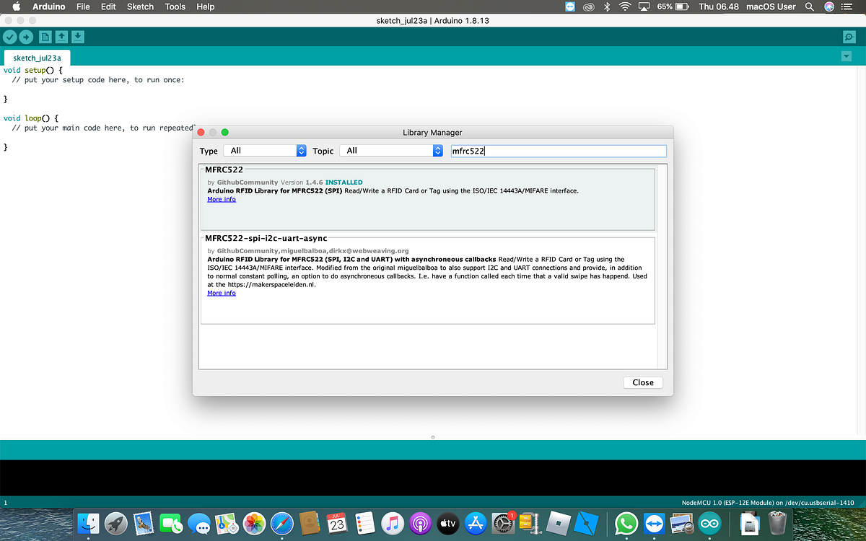
Task: Close the Library Manager with Close button
Action: (x=642, y=382)
